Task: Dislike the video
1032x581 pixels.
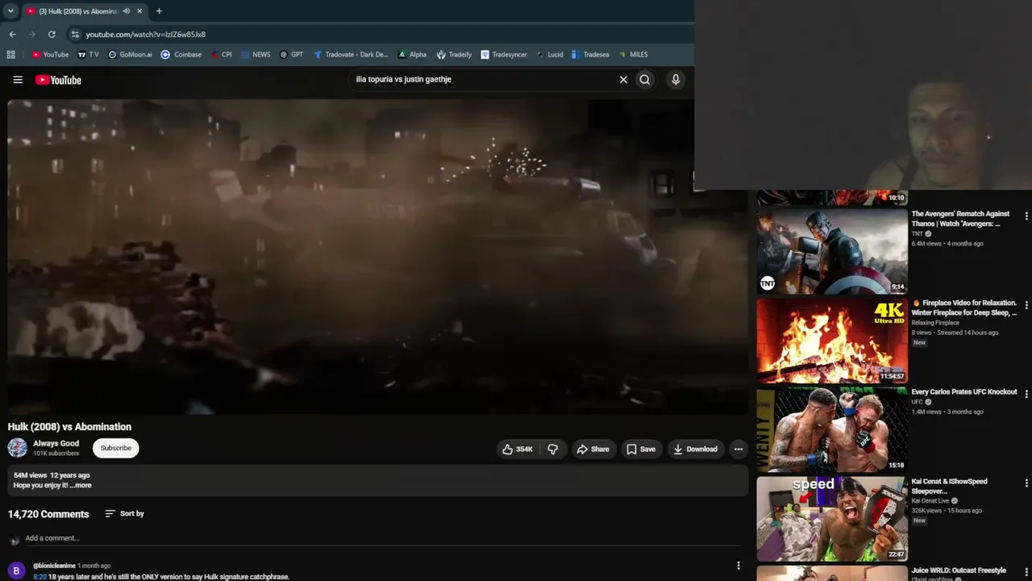Action: tap(553, 449)
